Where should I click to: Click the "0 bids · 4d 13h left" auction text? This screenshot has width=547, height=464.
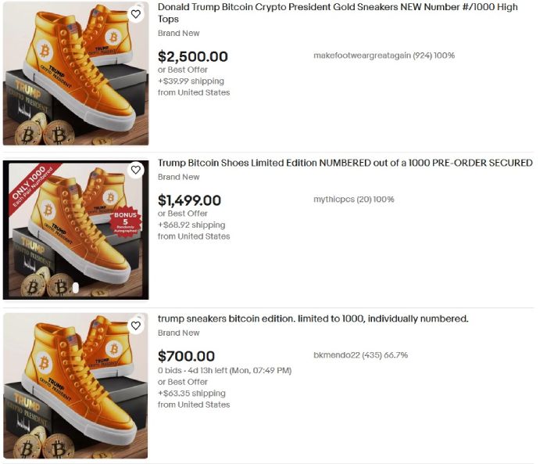click(224, 370)
